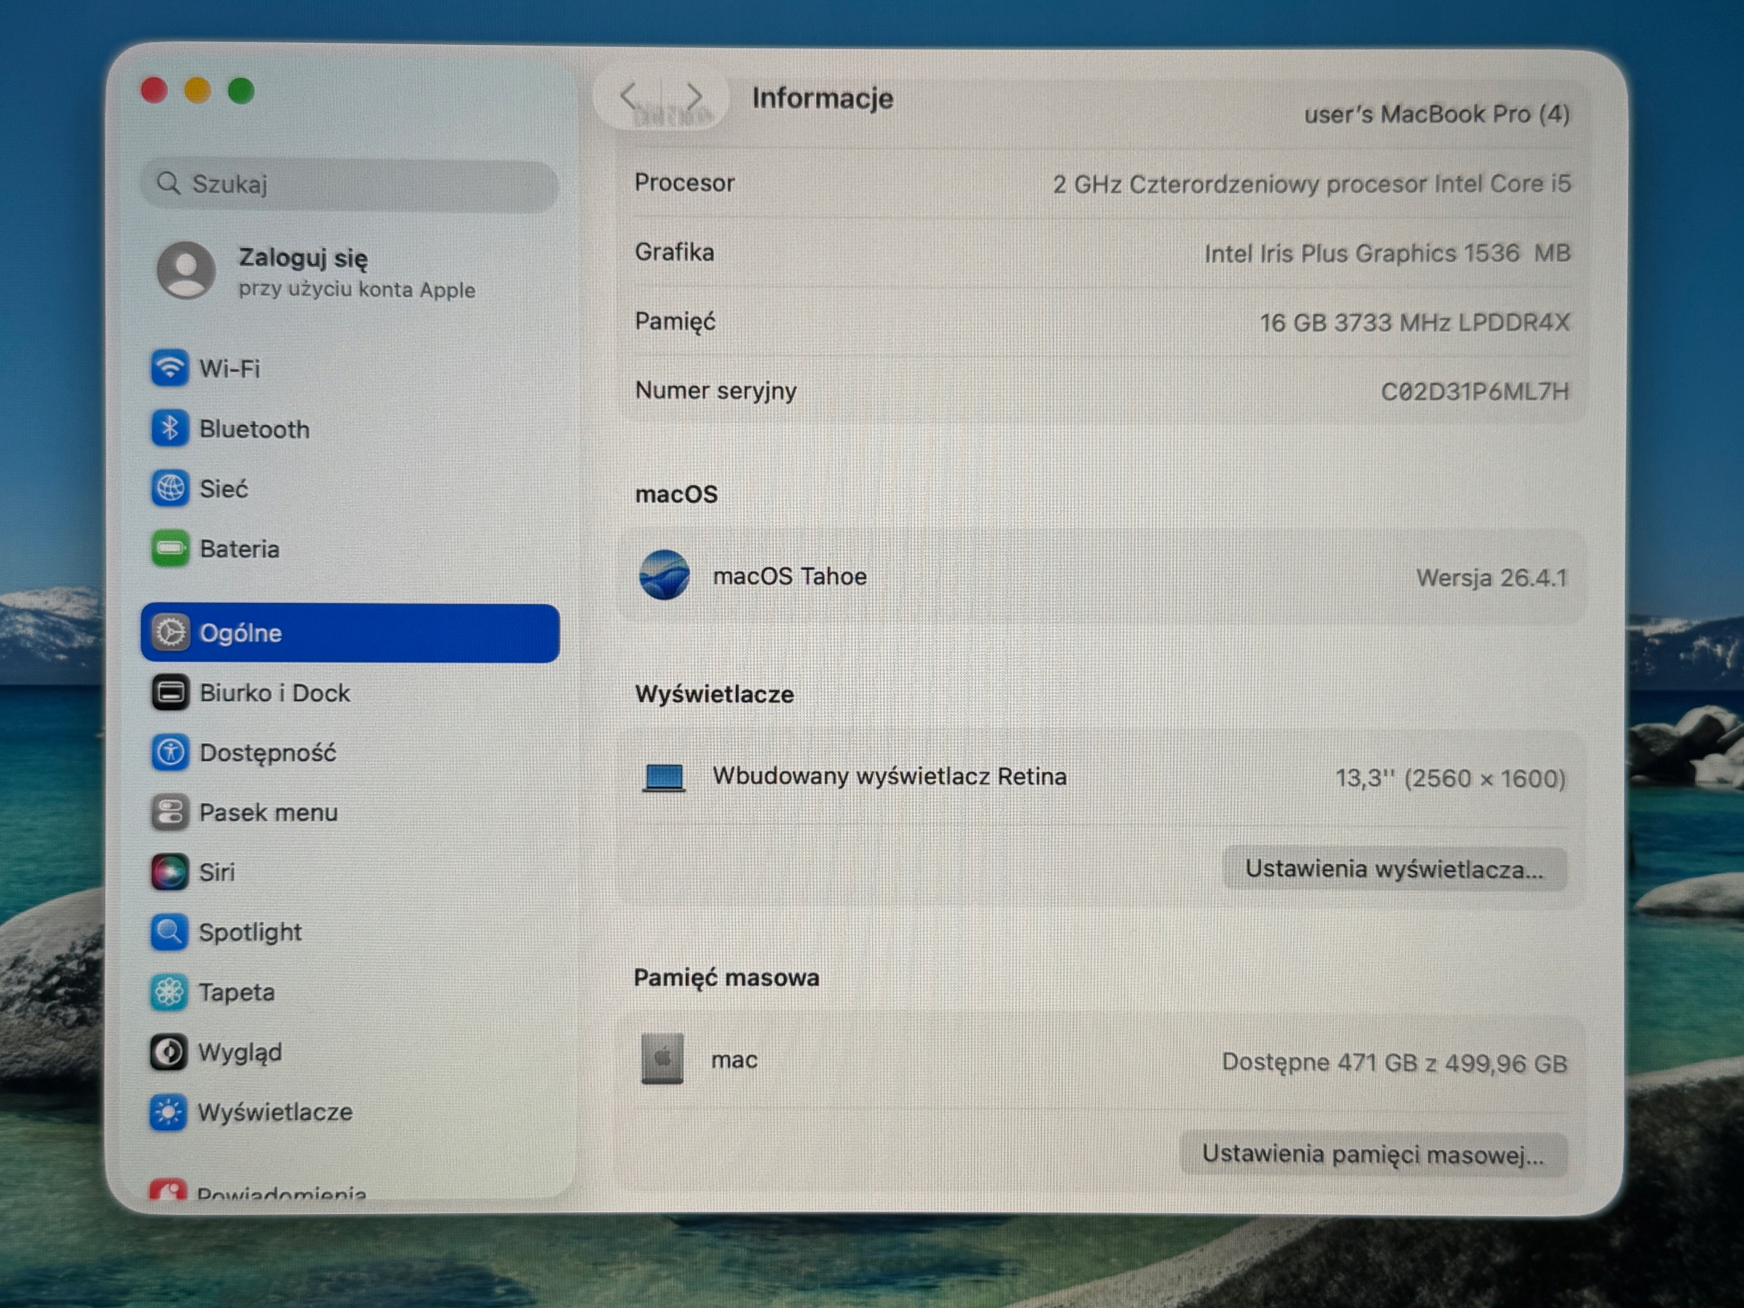Open the Wyświetlacze sidebar sun icon
1744x1308 pixels.
[x=169, y=1112]
